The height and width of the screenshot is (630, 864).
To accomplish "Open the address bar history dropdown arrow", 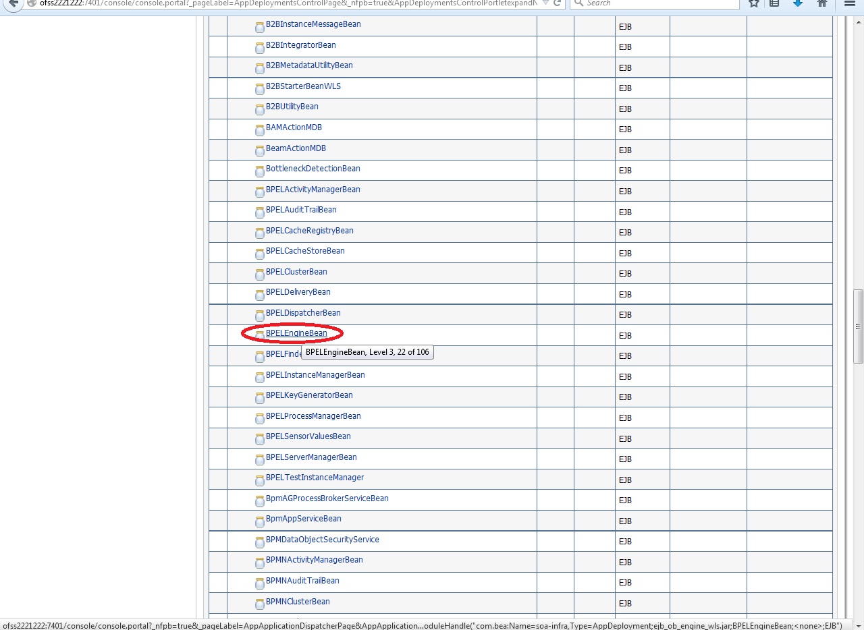I will click(x=546, y=3).
